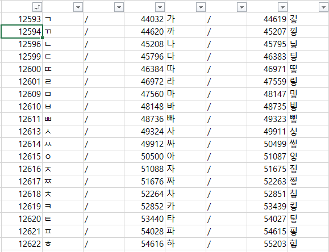Select cell containing 51675

pyautogui.click(x=267, y=169)
